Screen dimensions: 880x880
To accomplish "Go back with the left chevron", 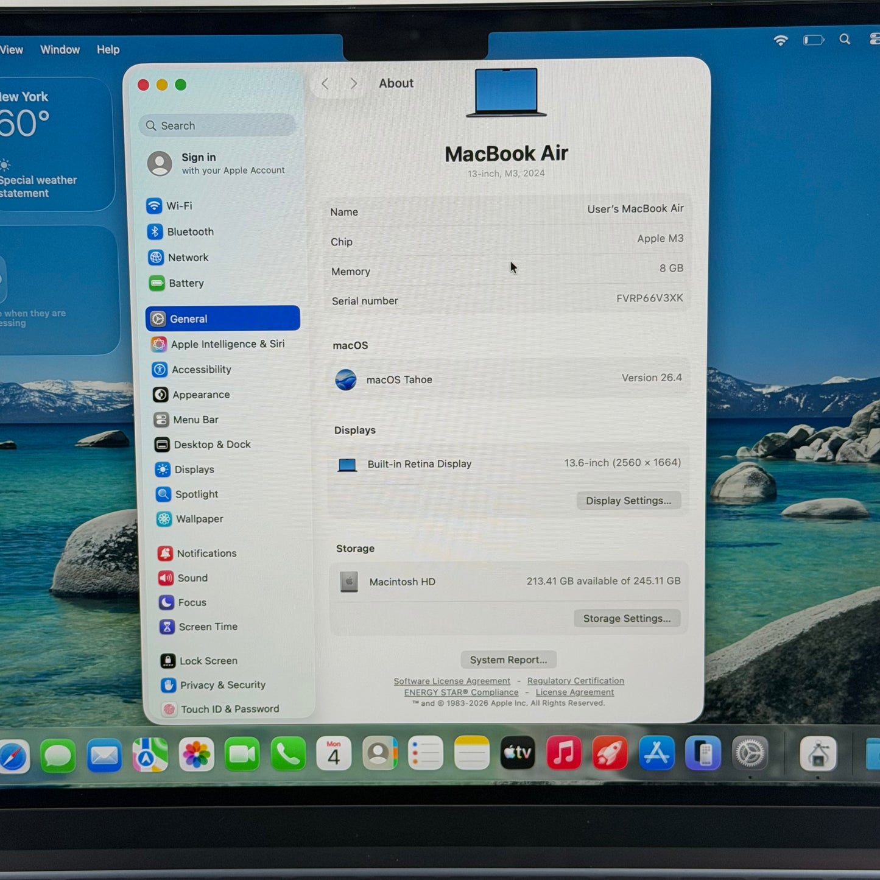I will (x=325, y=84).
